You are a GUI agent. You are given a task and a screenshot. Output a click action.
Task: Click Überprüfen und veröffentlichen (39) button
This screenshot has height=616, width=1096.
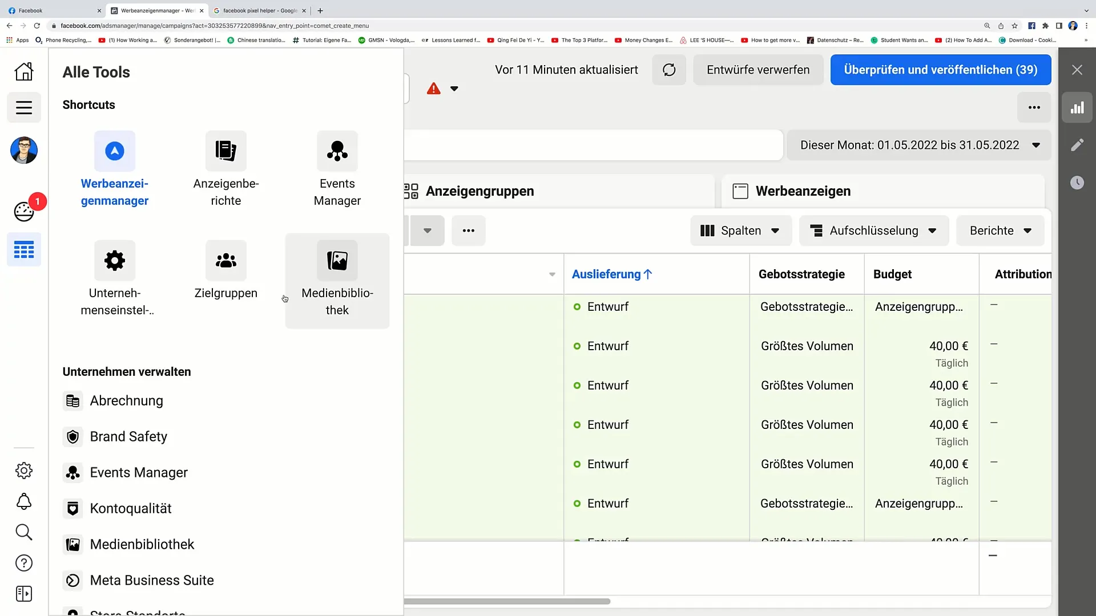tap(941, 70)
